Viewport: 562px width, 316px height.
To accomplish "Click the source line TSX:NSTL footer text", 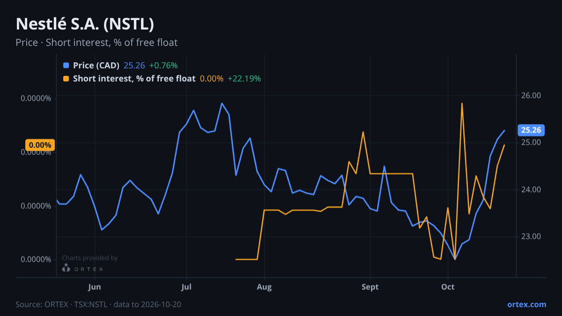I will 98,304.
